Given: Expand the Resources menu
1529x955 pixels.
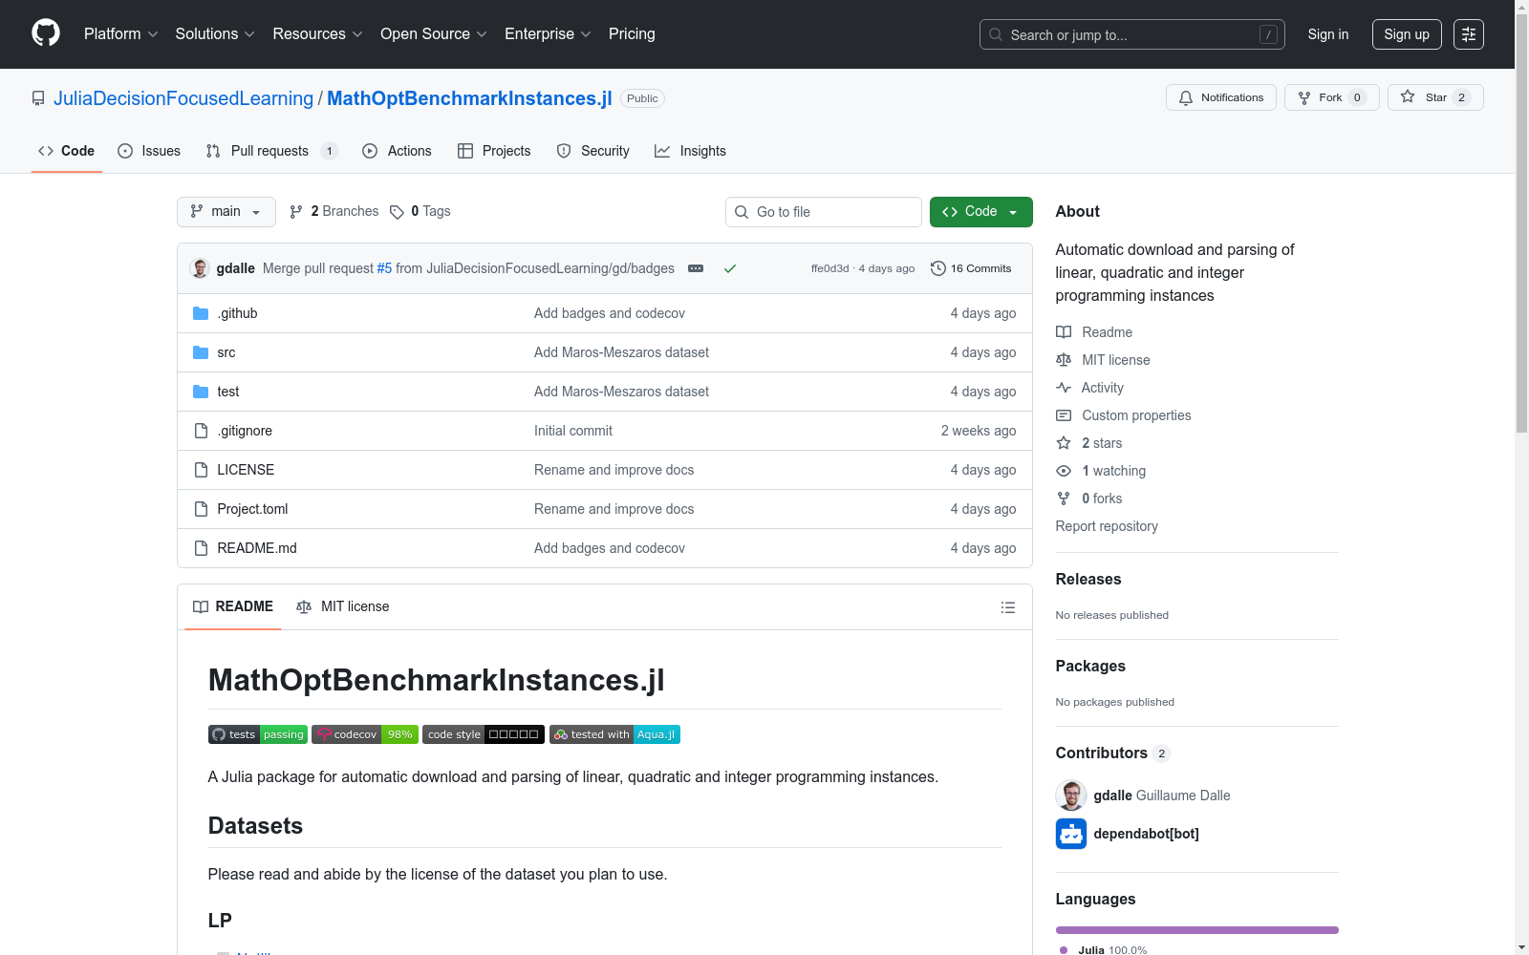Looking at the screenshot, I should (318, 34).
